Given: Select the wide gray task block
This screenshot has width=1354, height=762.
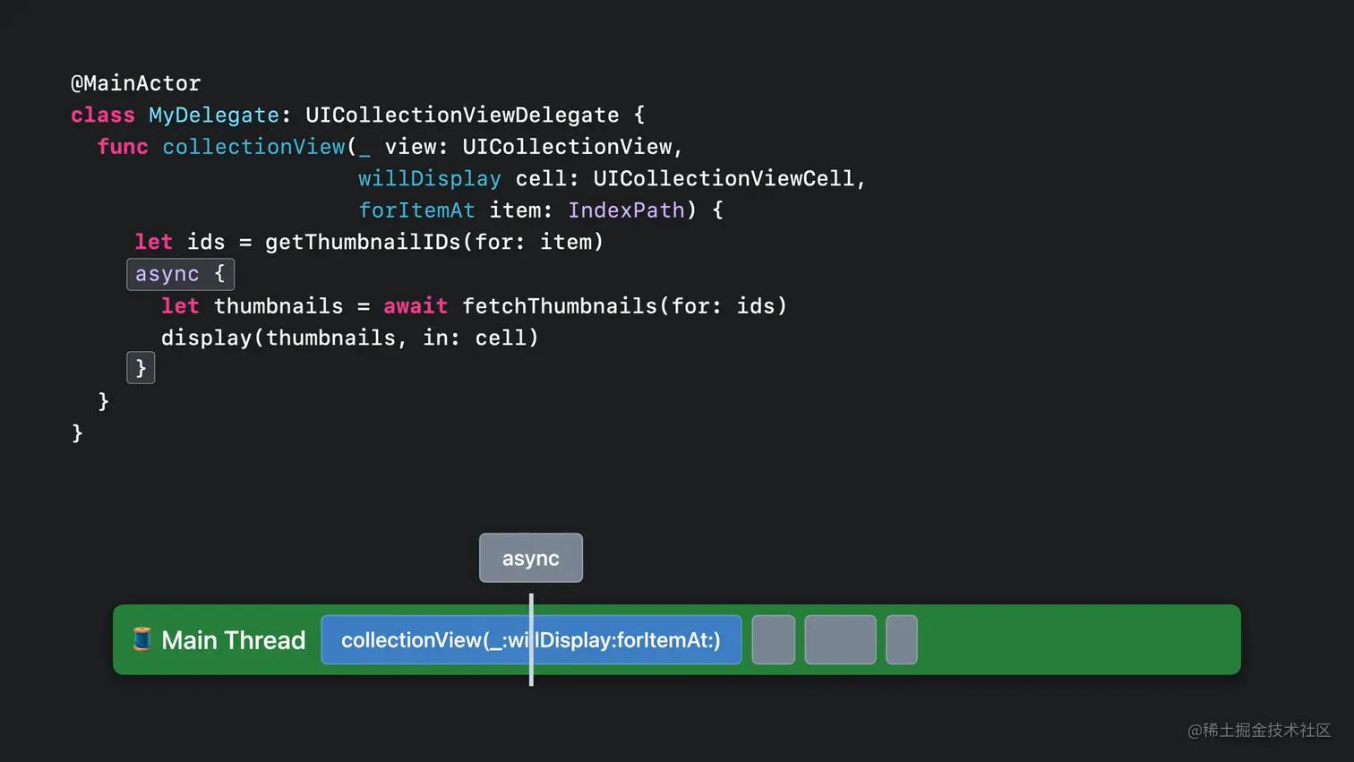Looking at the screenshot, I should click(x=839, y=639).
